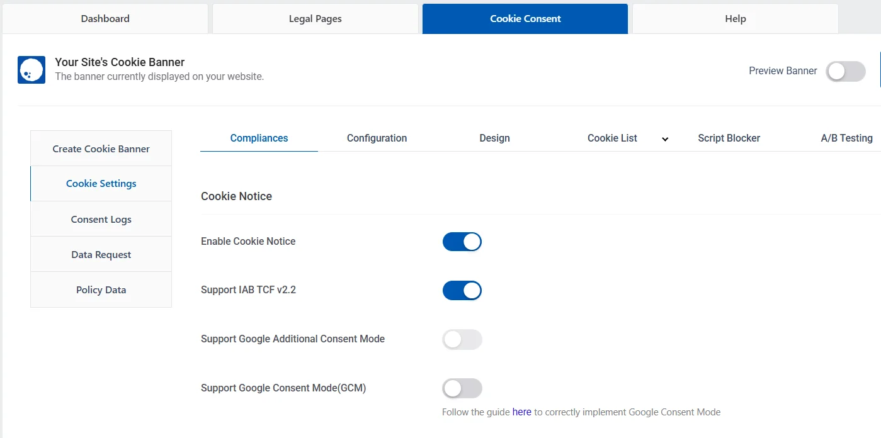881x438 pixels.
Task: Expand the Cookie List dropdown
Action: point(665,138)
